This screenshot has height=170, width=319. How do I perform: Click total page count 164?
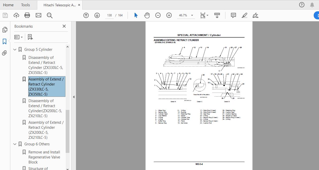pyautogui.click(x=120, y=15)
